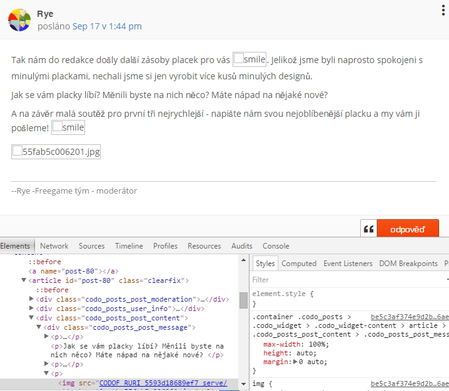Collapse the article id="post-80" node

point(24,280)
